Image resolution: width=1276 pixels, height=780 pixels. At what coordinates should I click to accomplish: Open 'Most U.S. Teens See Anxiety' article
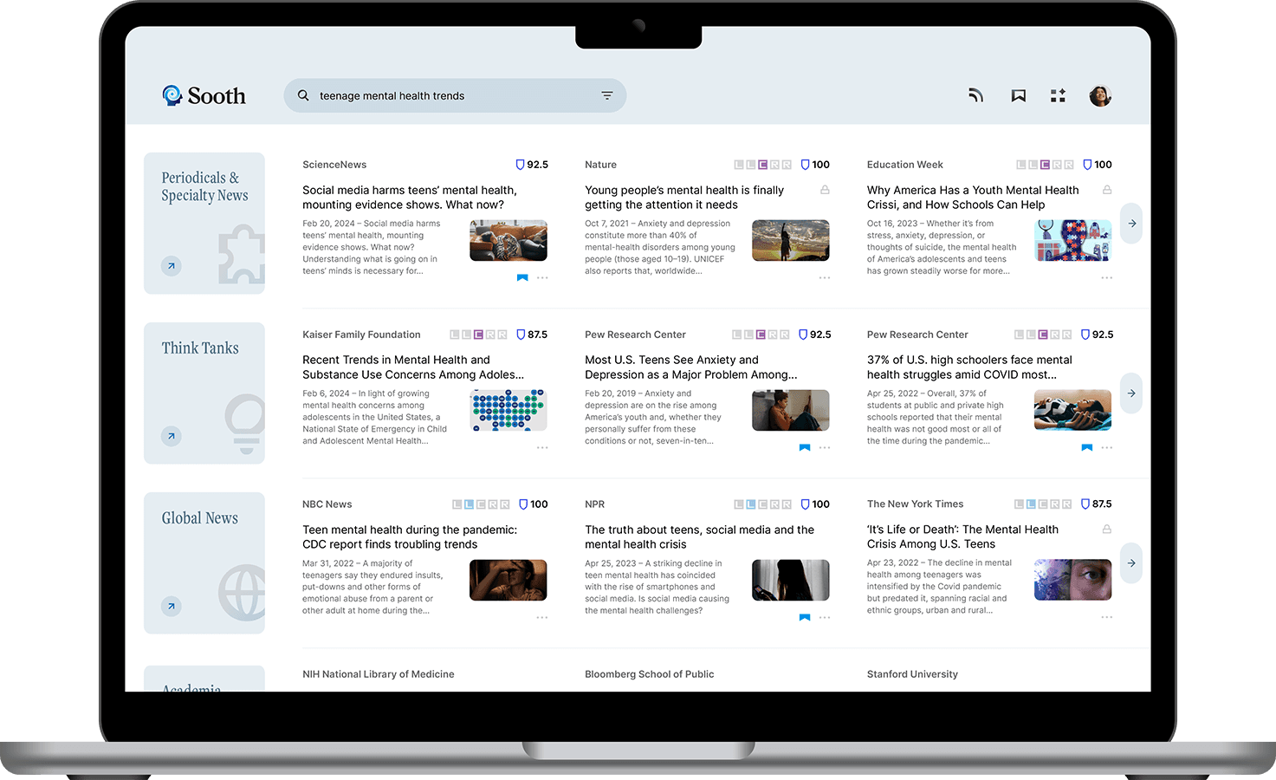(690, 367)
